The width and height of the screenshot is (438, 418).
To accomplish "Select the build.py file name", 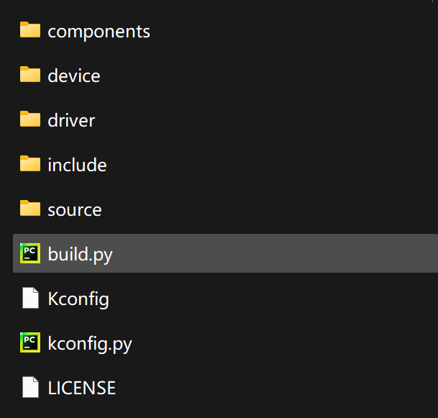I will [80, 255].
